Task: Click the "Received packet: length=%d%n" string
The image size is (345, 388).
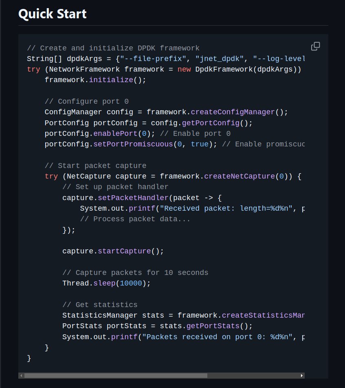Action: (226, 208)
